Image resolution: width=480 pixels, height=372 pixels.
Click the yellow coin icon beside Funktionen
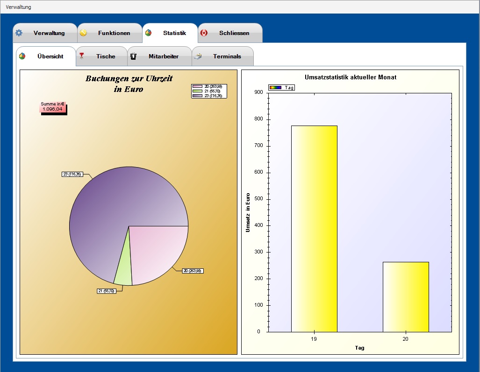pyautogui.click(x=83, y=33)
